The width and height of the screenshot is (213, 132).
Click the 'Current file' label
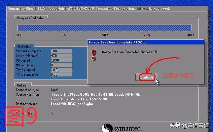pos(24,113)
